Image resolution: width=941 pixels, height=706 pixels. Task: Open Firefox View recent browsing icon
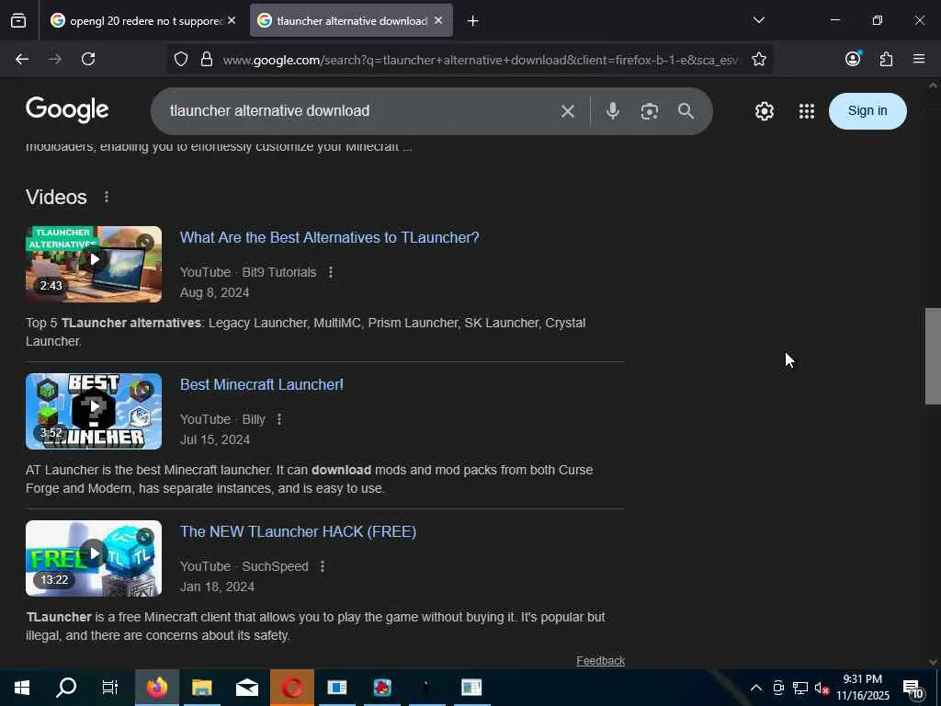pyautogui.click(x=18, y=21)
